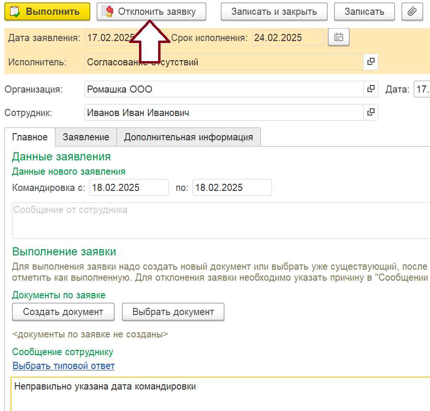
Task: Switch to the Главное tab
Action: coord(30,137)
